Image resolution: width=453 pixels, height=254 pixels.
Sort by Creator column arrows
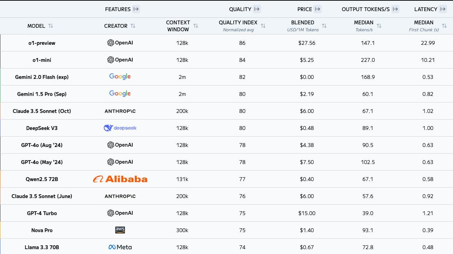coord(133,26)
